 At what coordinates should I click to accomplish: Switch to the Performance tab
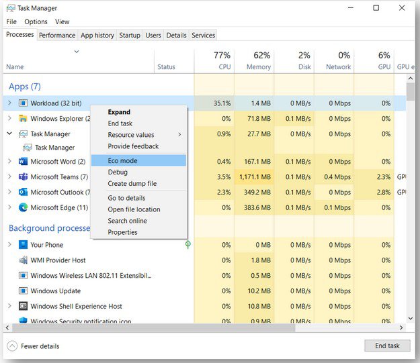(57, 36)
